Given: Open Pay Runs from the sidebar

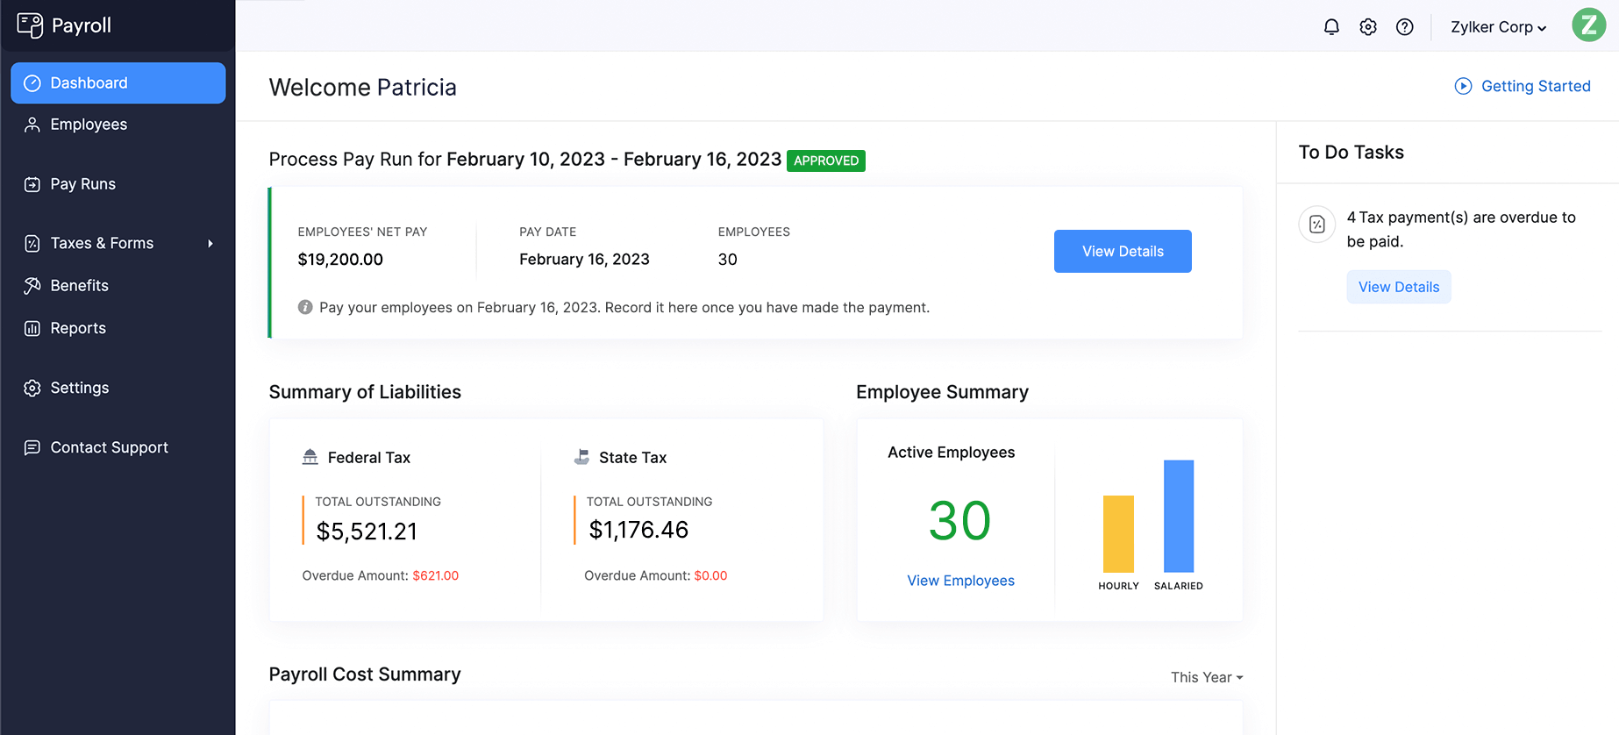Looking at the screenshot, I should [82, 184].
